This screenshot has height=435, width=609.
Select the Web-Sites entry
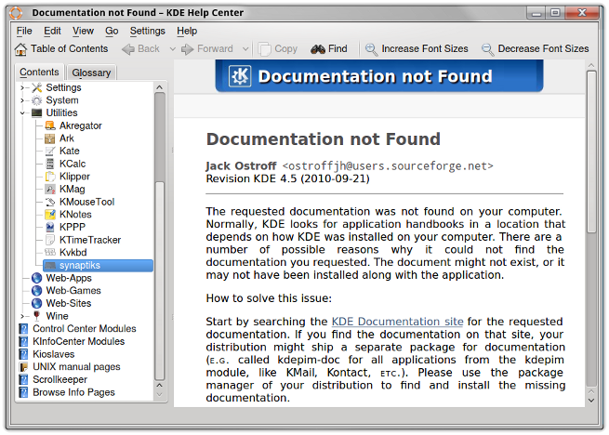pos(69,304)
